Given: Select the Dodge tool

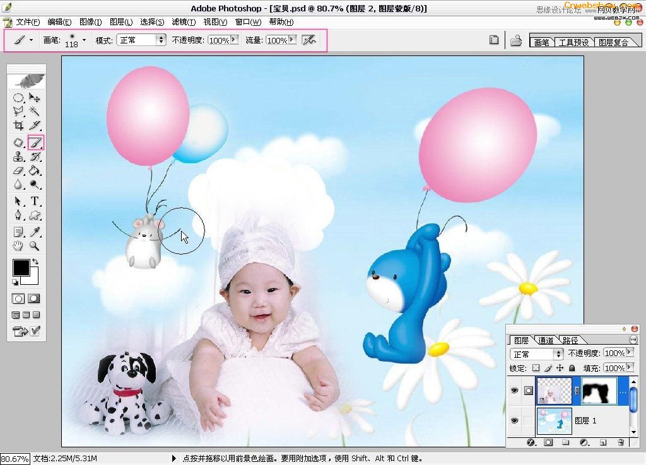Looking at the screenshot, I should tap(35, 185).
